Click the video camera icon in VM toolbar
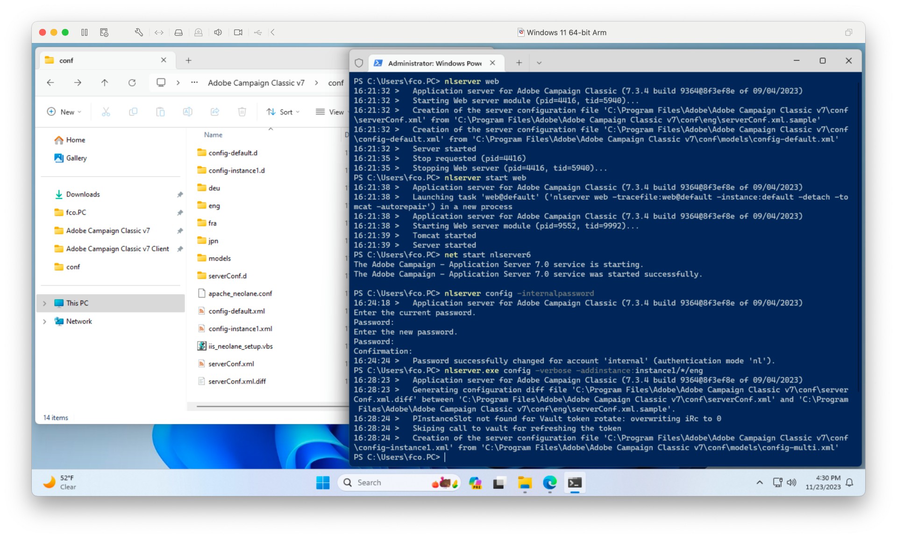This screenshot has width=897, height=538. [x=238, y=32]
